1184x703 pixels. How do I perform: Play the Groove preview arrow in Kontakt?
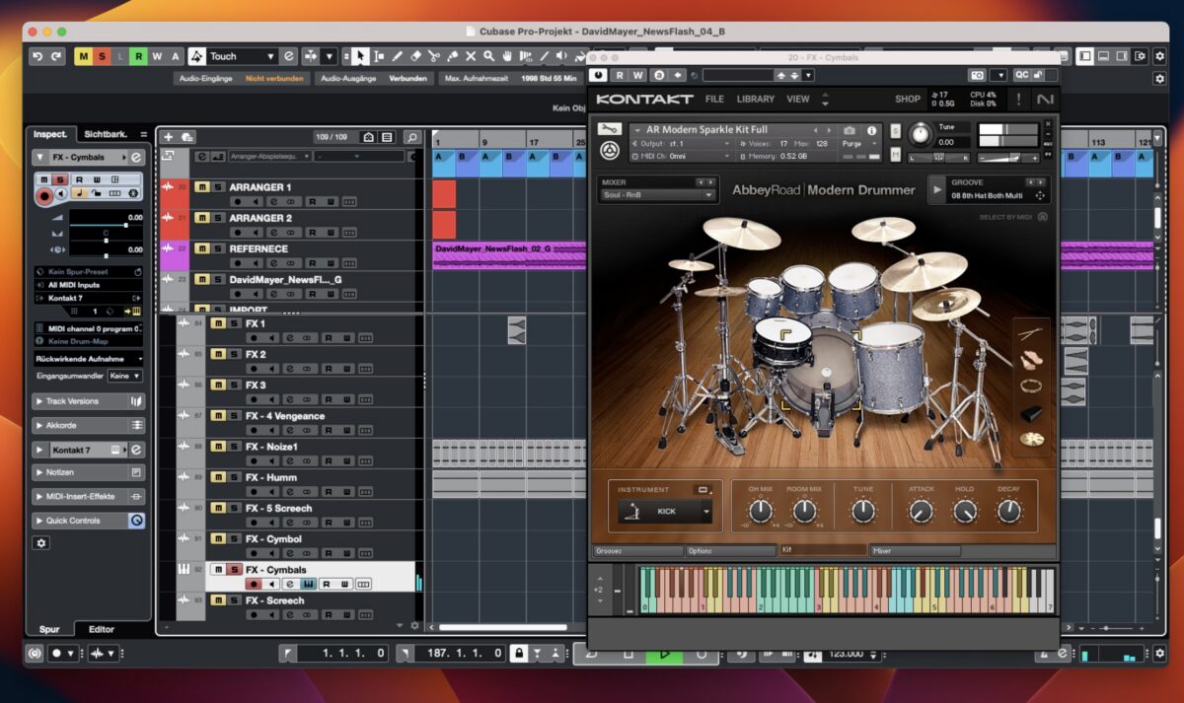click(937, 189)
